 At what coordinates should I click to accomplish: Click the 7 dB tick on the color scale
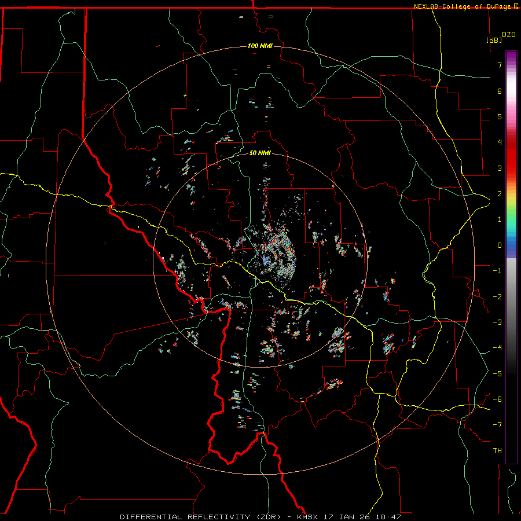[500, 65]
